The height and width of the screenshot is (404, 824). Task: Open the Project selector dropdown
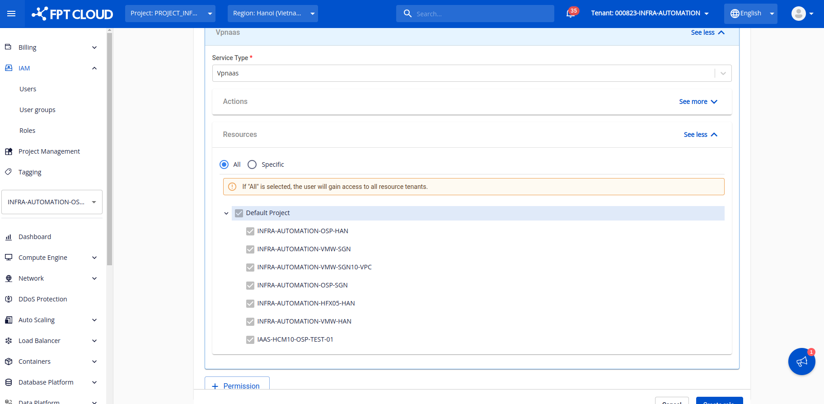coord(170,14)
